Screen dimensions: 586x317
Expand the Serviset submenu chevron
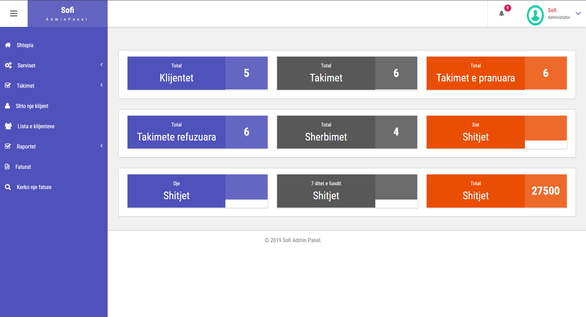pyautogui.click(x=101, y=65)
